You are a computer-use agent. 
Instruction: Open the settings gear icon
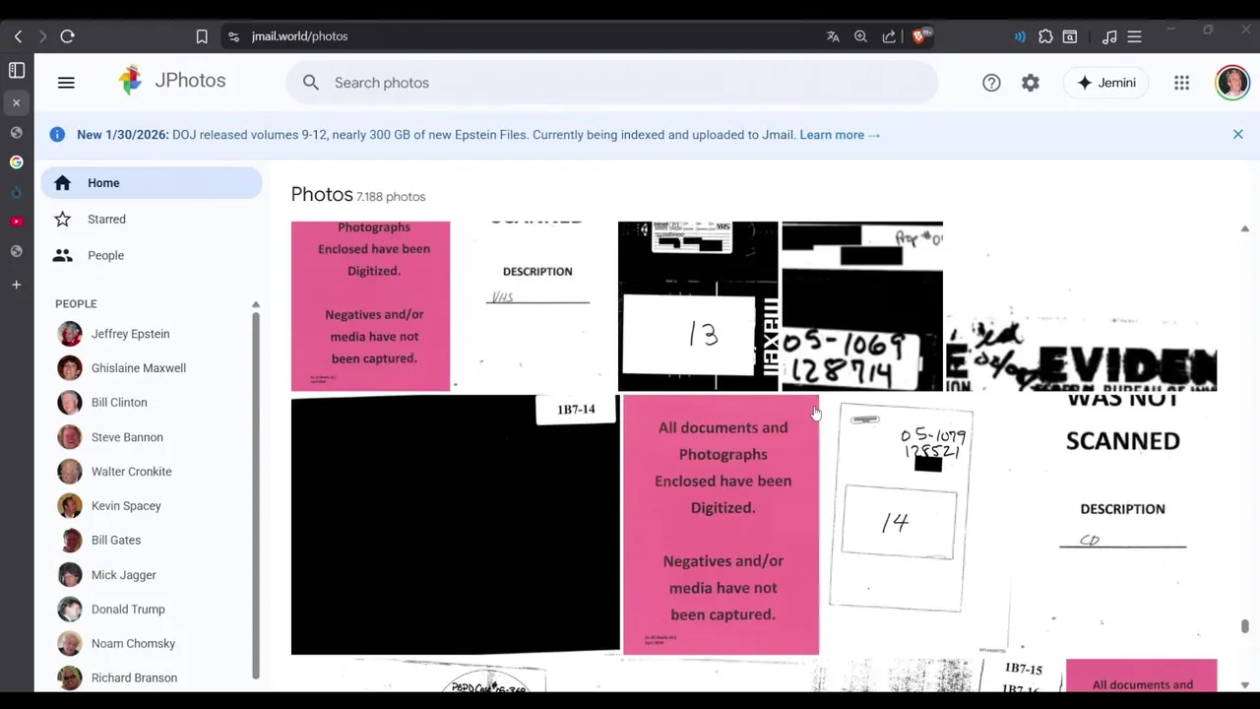point(1031,83)
